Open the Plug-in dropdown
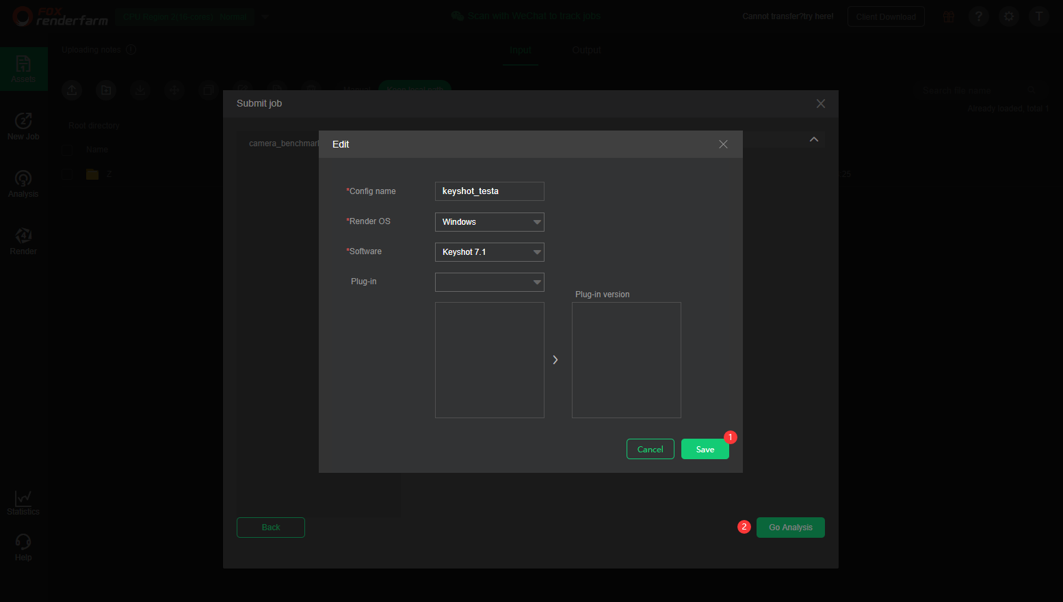 click(490, 282)
